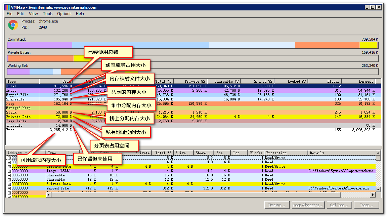The image size is (387, 217).
Task: Click the Blocks header in summary table
Action: coord(325,81)
